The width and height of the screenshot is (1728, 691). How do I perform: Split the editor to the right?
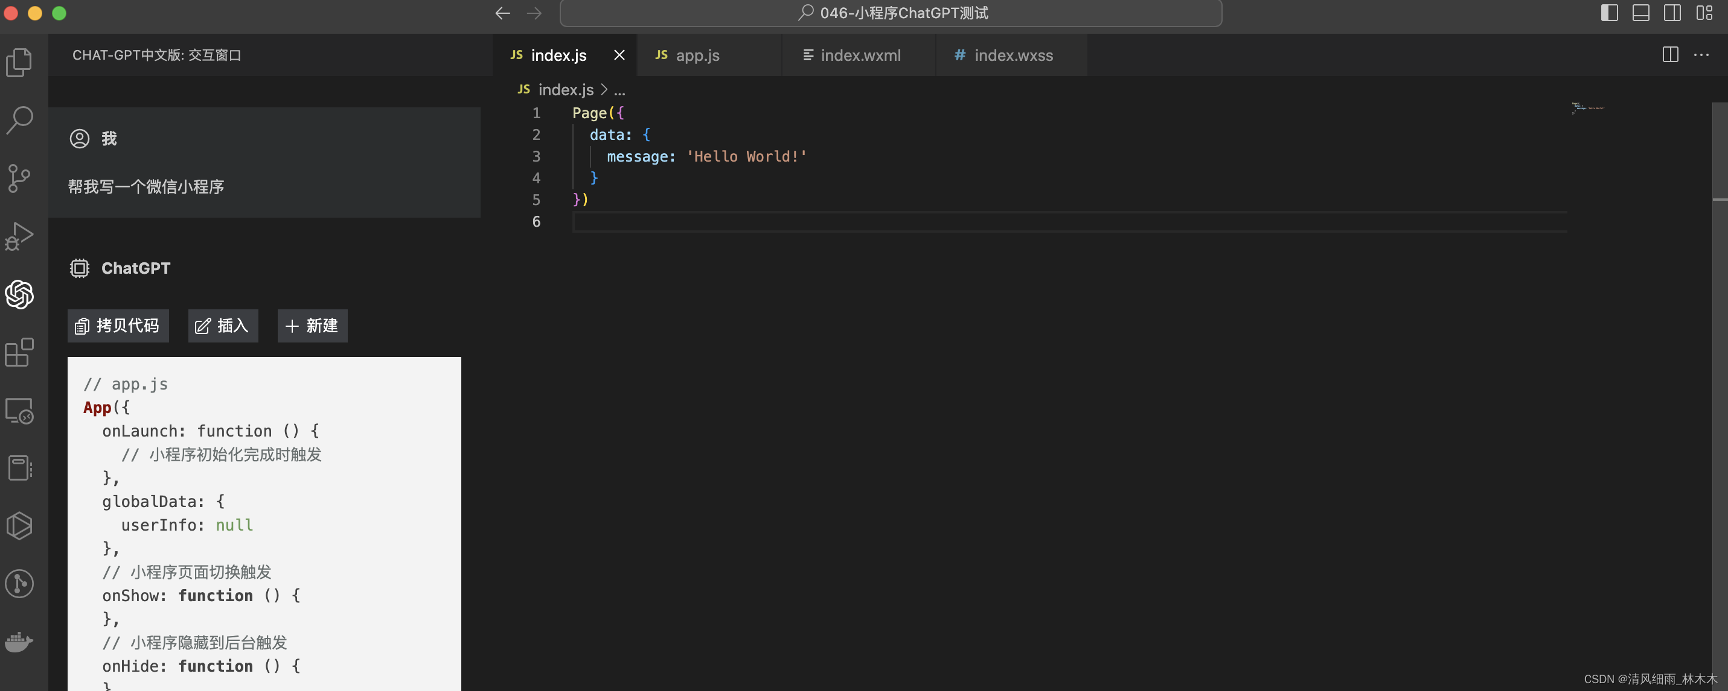pyautogui.click(x=1670, y=55)
